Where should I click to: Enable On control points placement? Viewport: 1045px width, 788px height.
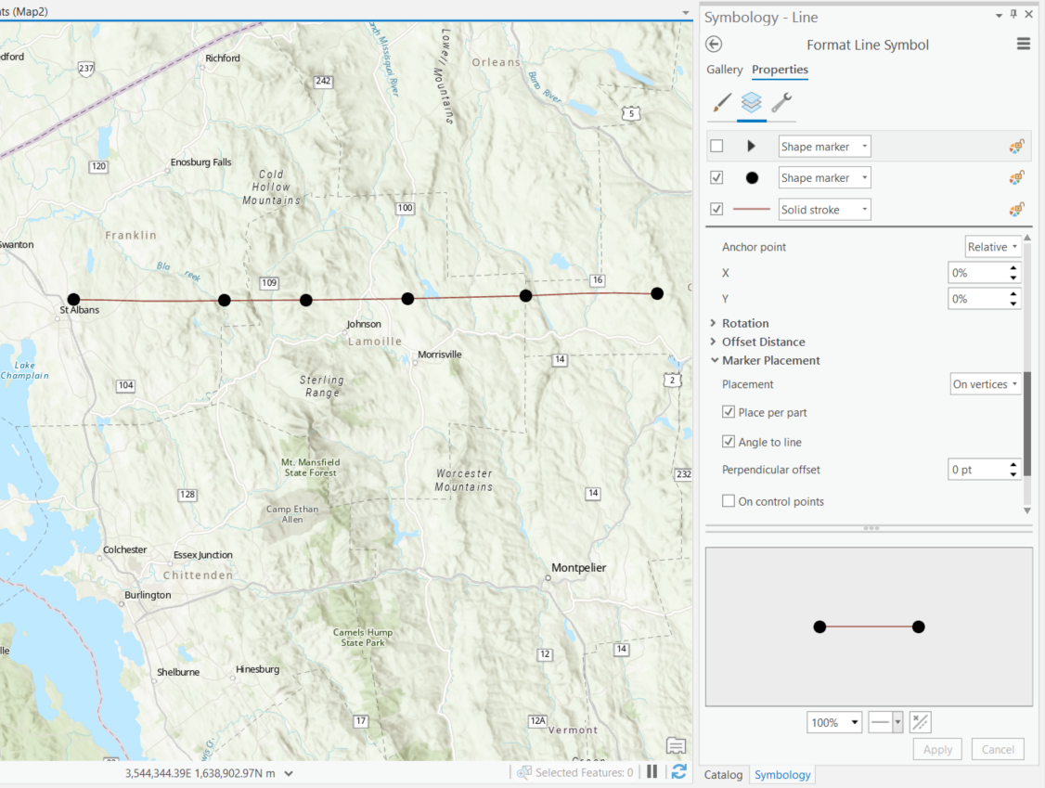point(729,501)
